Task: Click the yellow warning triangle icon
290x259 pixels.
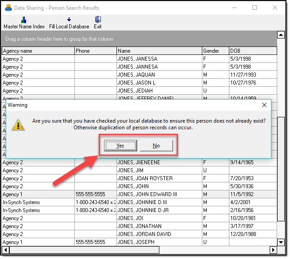Action: [19, 124]
